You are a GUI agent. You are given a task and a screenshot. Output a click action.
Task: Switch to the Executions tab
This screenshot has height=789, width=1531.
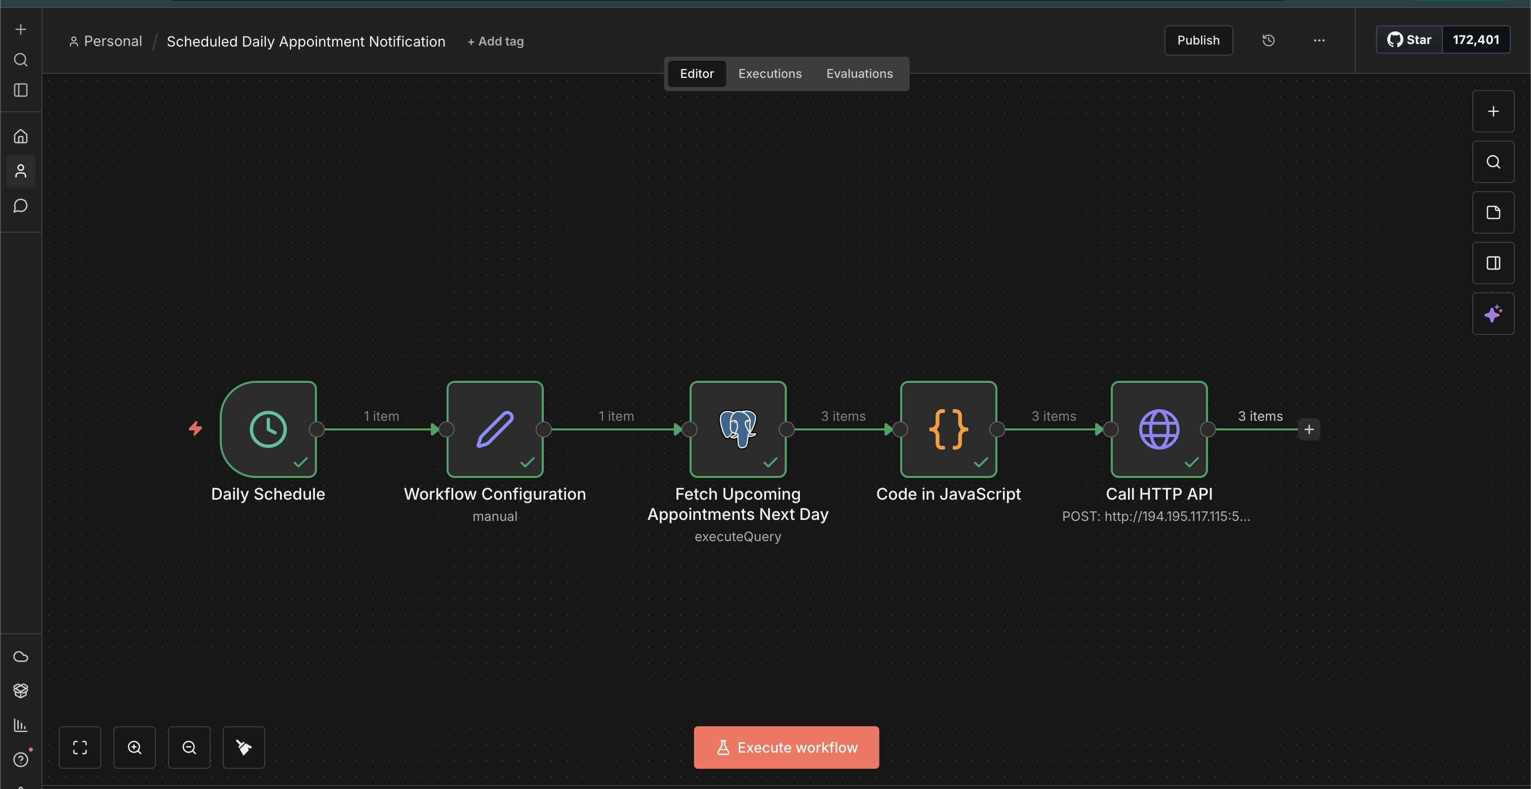click(770, 73)
